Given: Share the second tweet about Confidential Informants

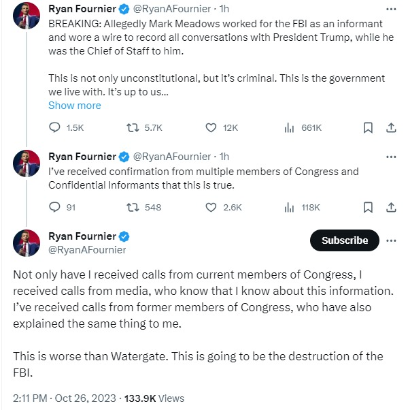Looking at the screenshot, I should click(391, 207).
